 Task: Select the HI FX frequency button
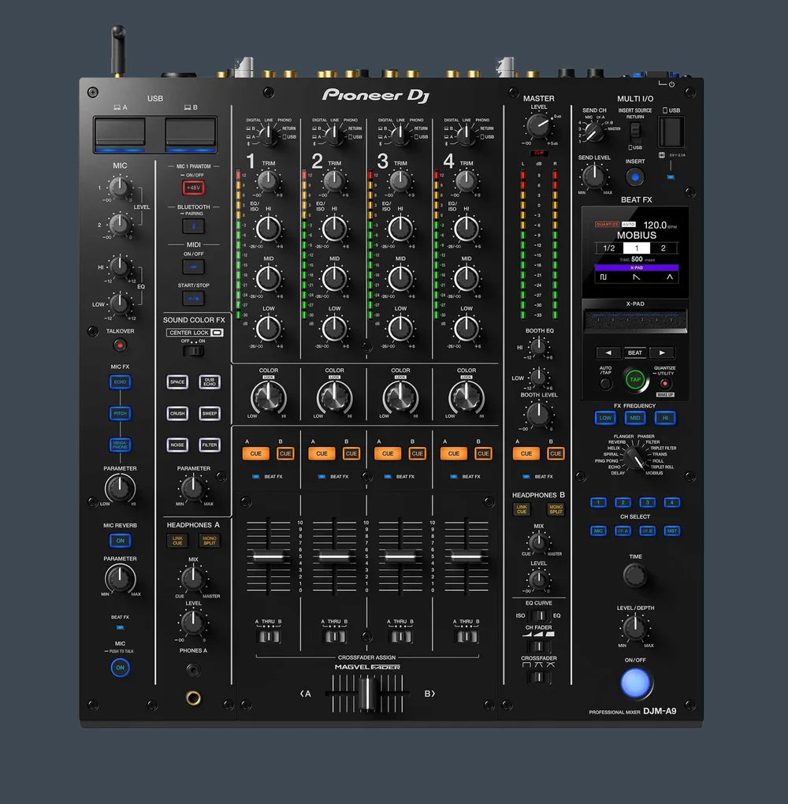coord(665,418)
